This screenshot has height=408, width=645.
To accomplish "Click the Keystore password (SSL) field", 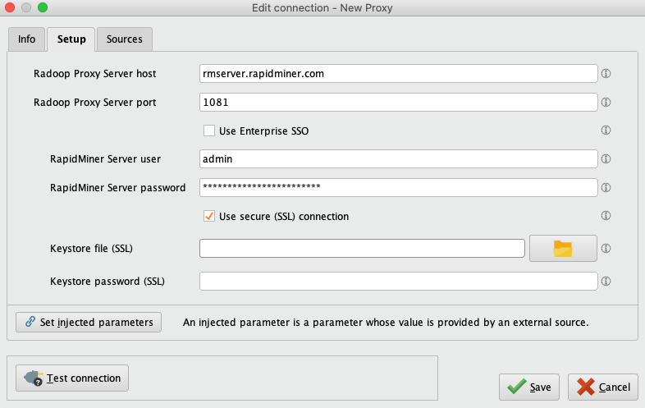I will pos(398,282).
